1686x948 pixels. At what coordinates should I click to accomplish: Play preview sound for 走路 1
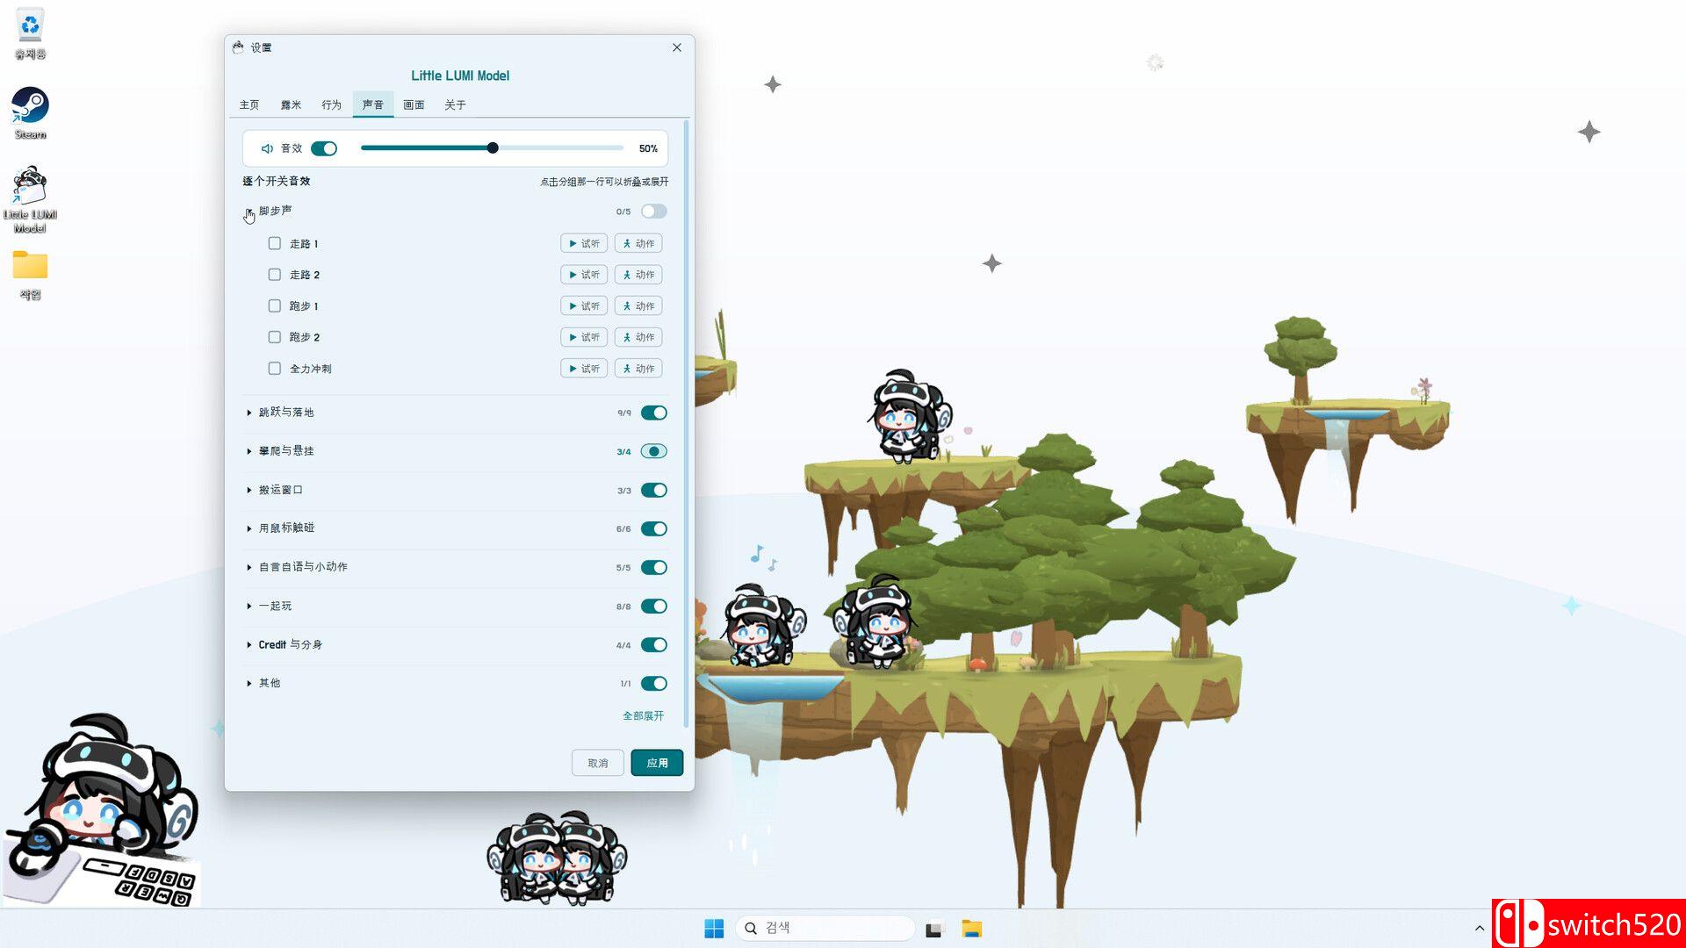coord(584,244)
